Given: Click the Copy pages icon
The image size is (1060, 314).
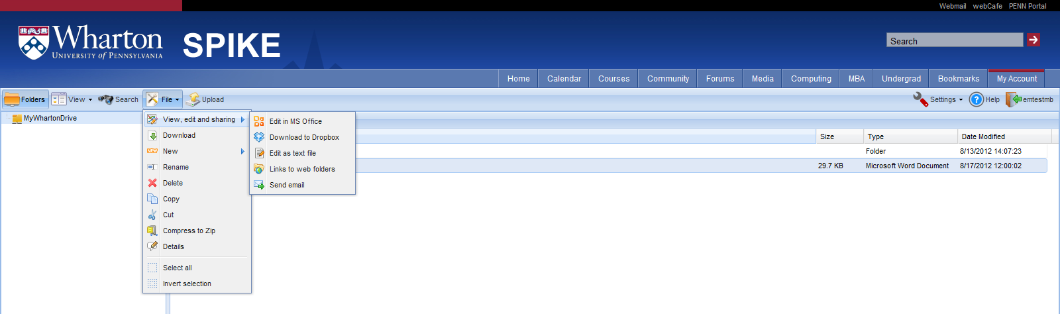Looking at the screenshot, I should click(x=152, y=199).
